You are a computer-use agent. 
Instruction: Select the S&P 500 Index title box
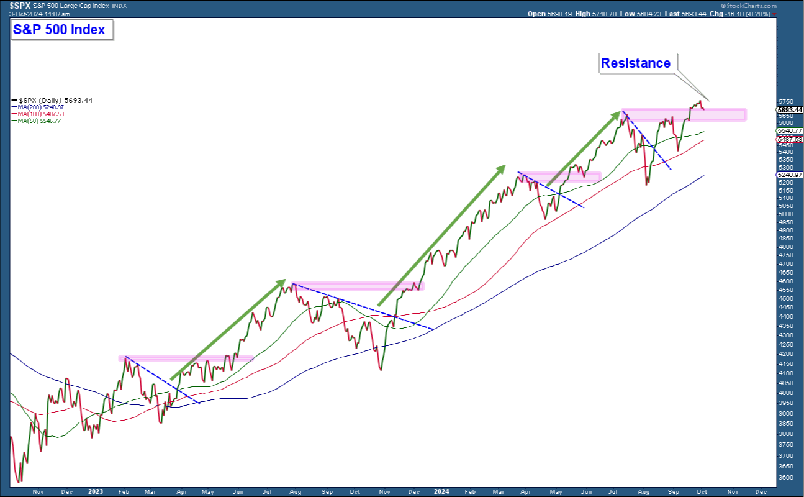(61, 29)
